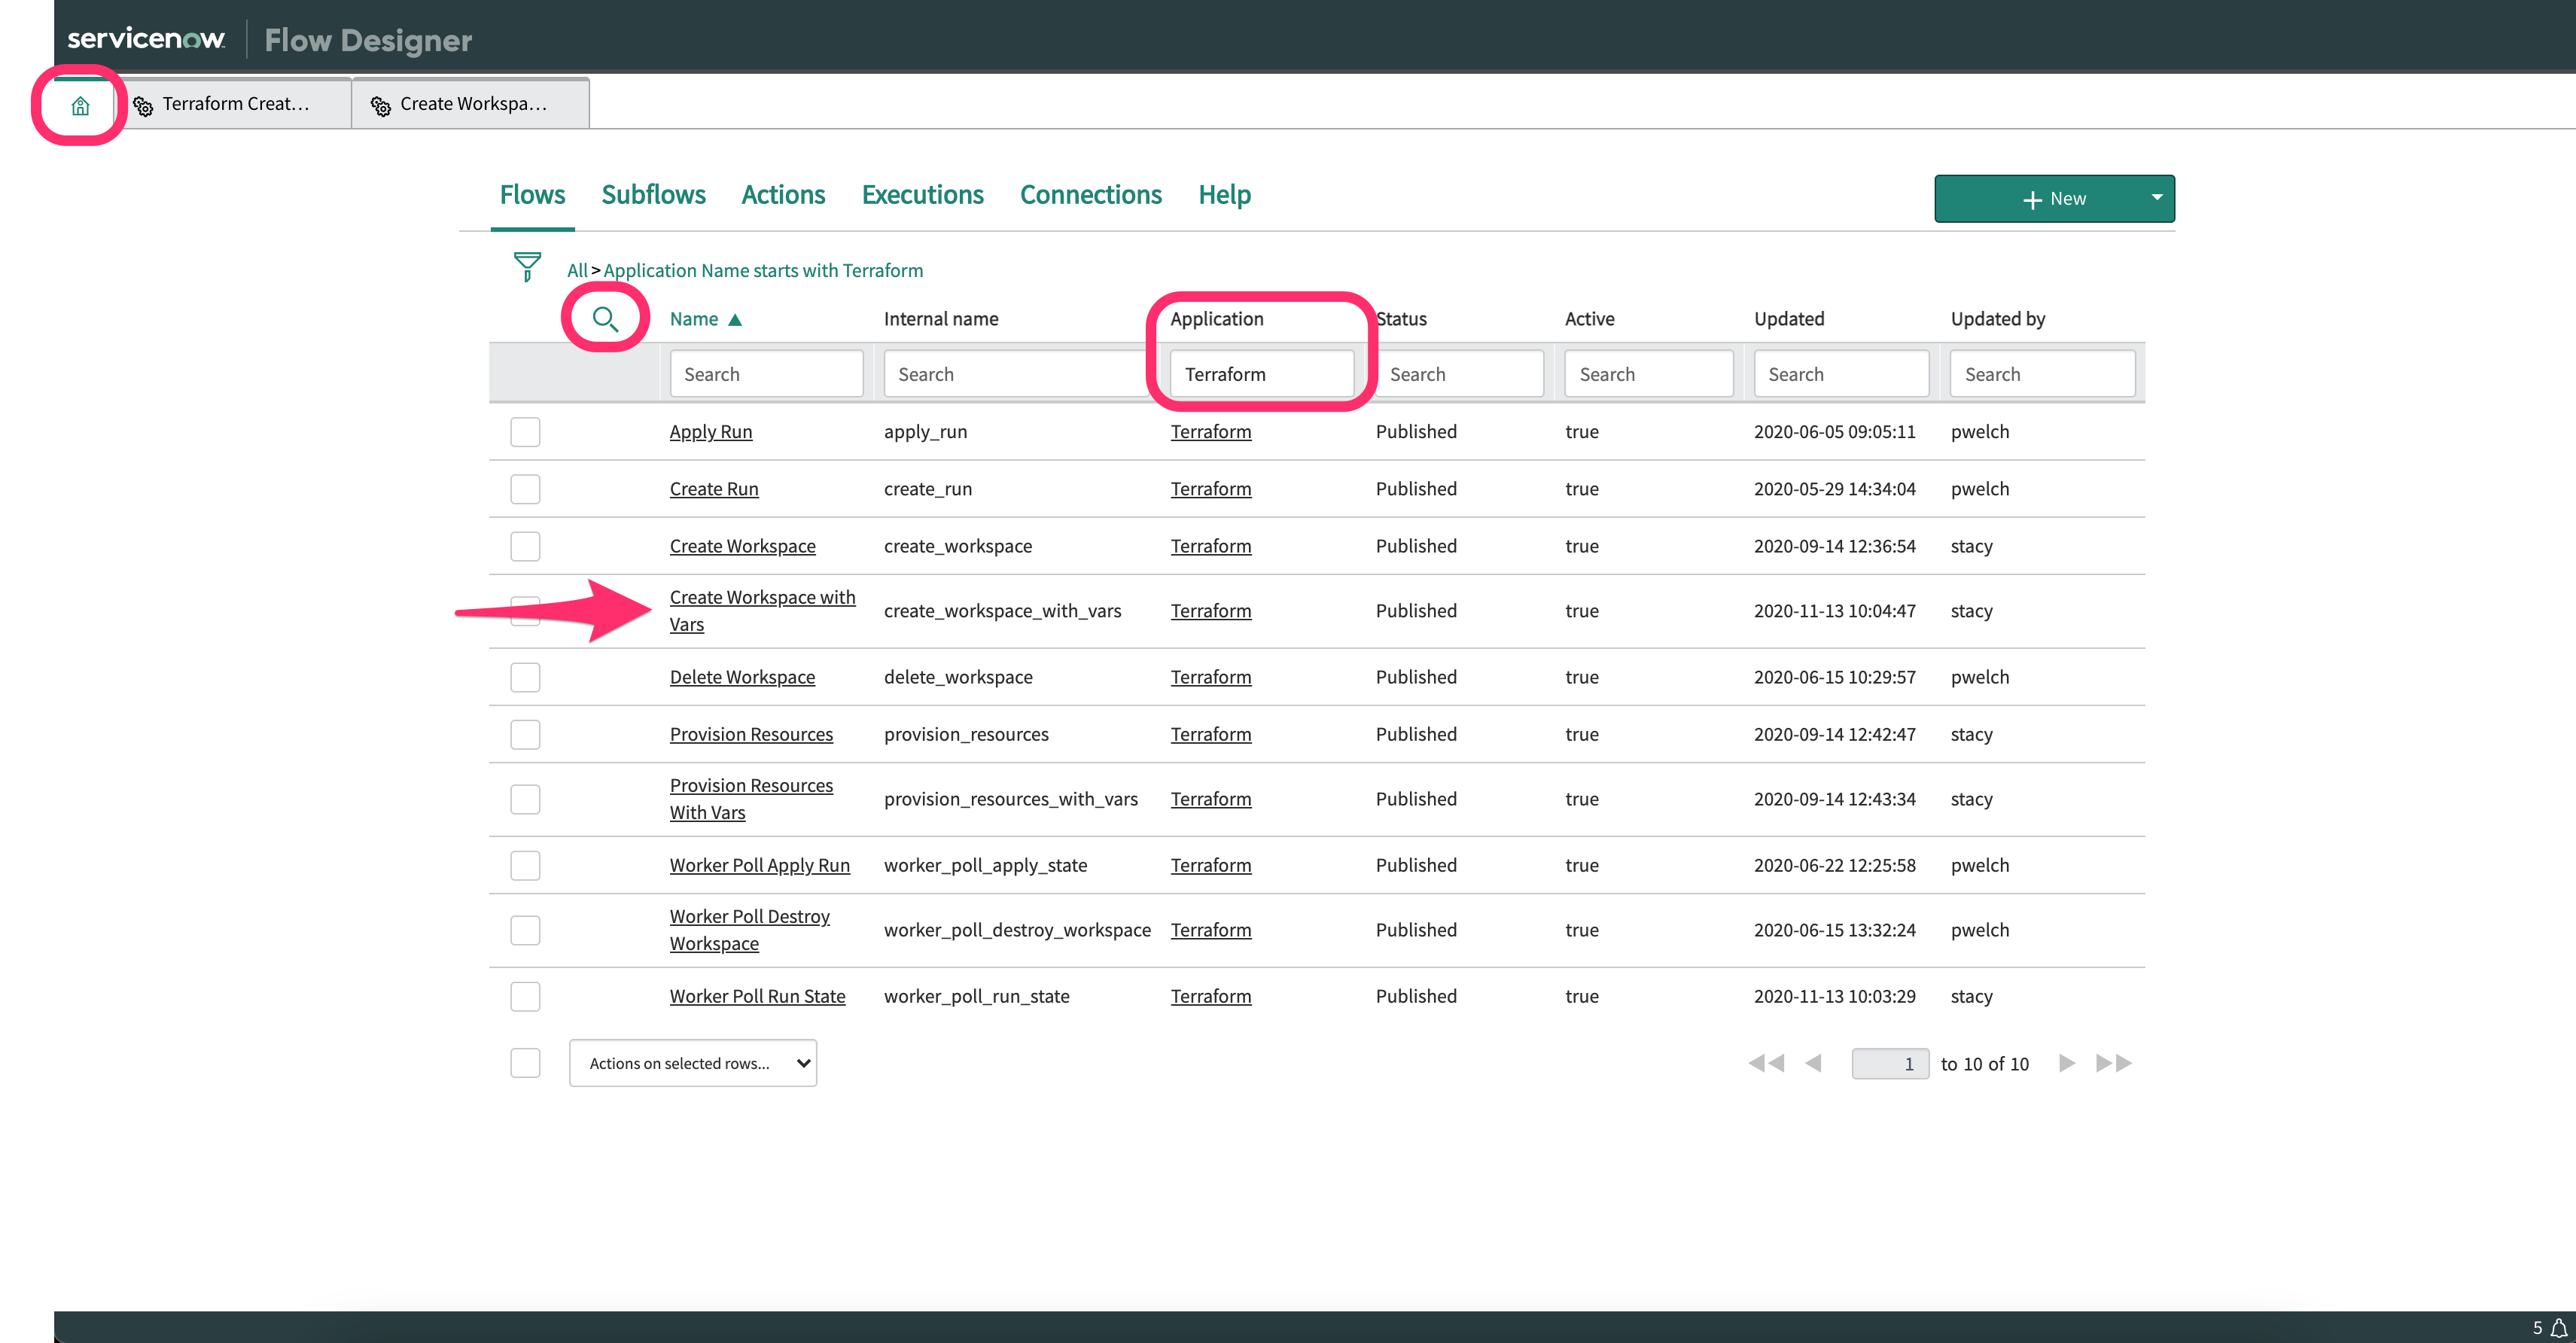Viewport: 2576px width, 1343px height.
Task: Click the filter funnel icon
Action: [526, 267]
